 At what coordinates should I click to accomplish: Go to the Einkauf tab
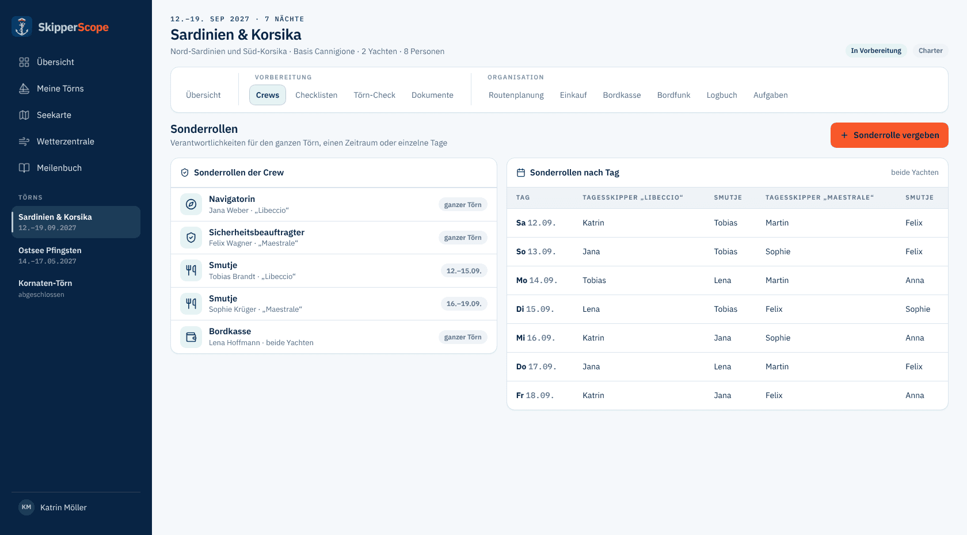[573, 95]
